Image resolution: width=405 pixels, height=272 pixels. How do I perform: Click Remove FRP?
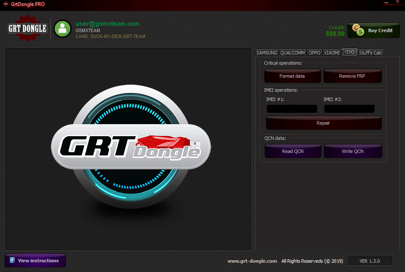click(x=353, y=76)
